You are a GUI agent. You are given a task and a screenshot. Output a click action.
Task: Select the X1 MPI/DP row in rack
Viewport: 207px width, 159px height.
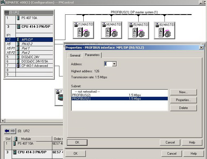click(x=29, y=39)
